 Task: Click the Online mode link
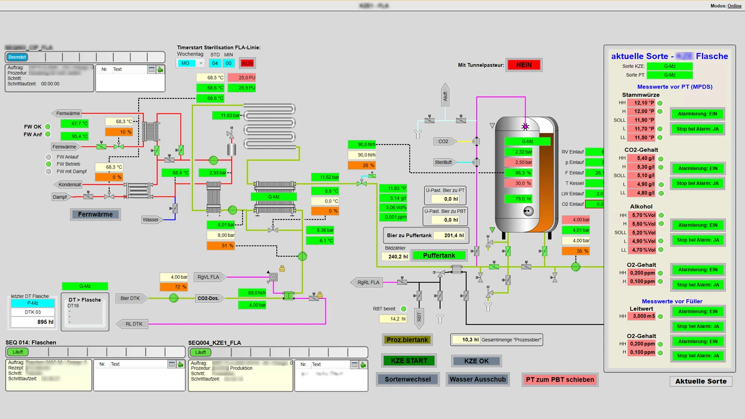click(734, 6)
